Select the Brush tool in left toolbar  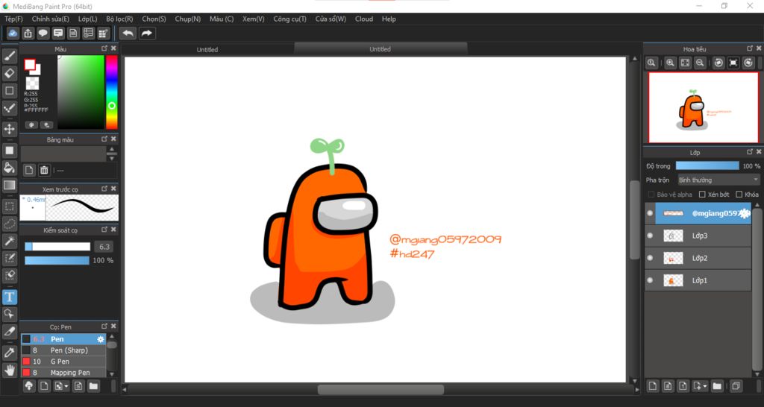pyautogui.click(x=9, y=56)
